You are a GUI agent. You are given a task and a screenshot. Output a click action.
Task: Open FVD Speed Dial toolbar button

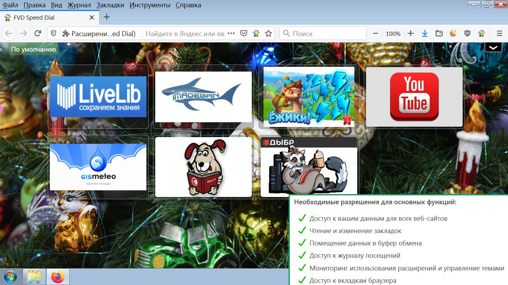[x=481, y=33]
